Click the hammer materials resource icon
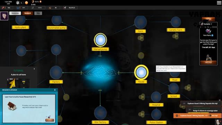Image resolution: width=222 pixels, height=125 pixels. (50, 8)
